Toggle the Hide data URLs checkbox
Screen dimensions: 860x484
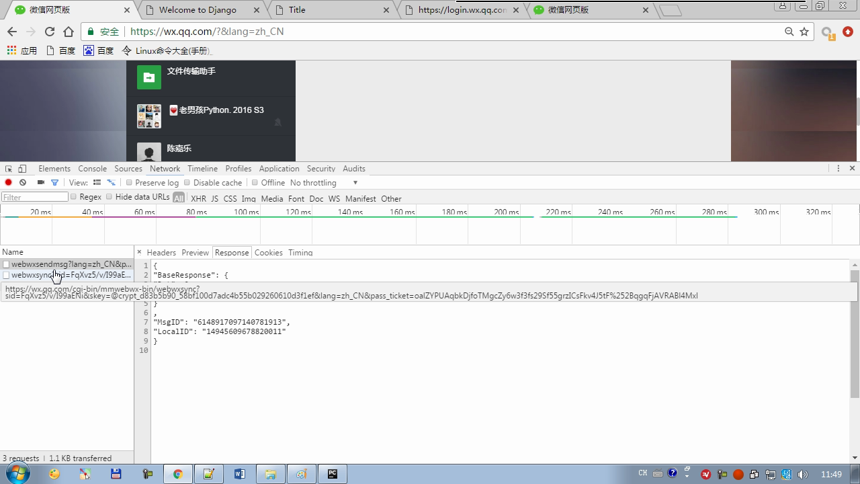click(x=109, y=197)
